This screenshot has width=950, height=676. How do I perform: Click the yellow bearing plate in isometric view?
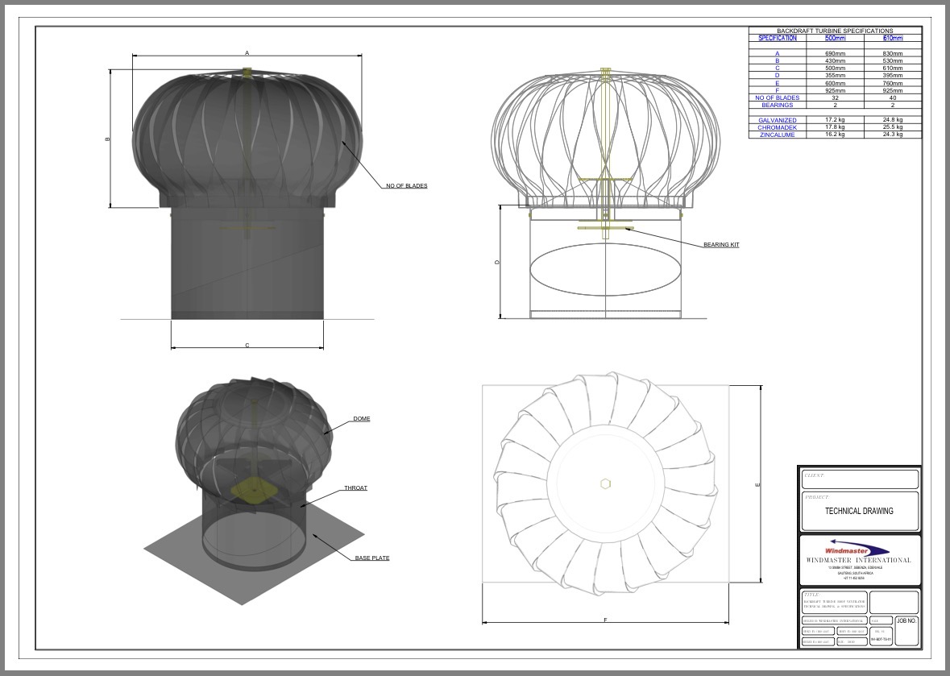(x=254, y=489)
